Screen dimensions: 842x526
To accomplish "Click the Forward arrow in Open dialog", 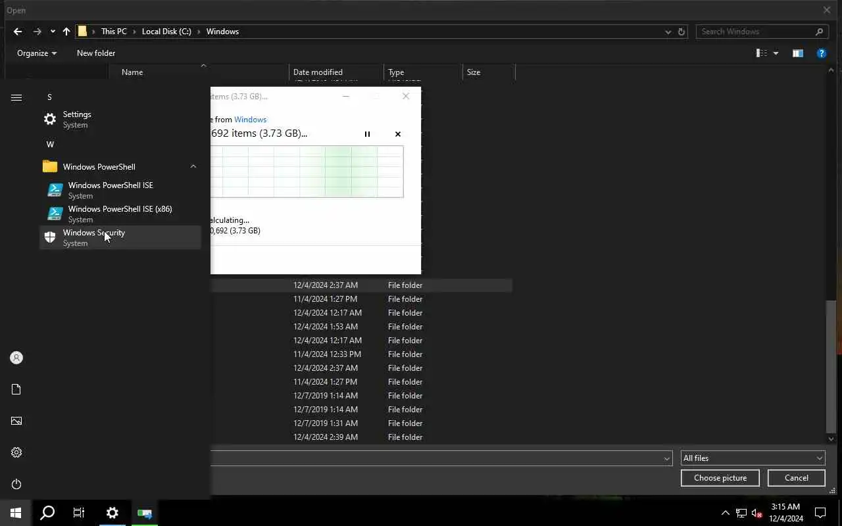I will click(x=37, y=32).
